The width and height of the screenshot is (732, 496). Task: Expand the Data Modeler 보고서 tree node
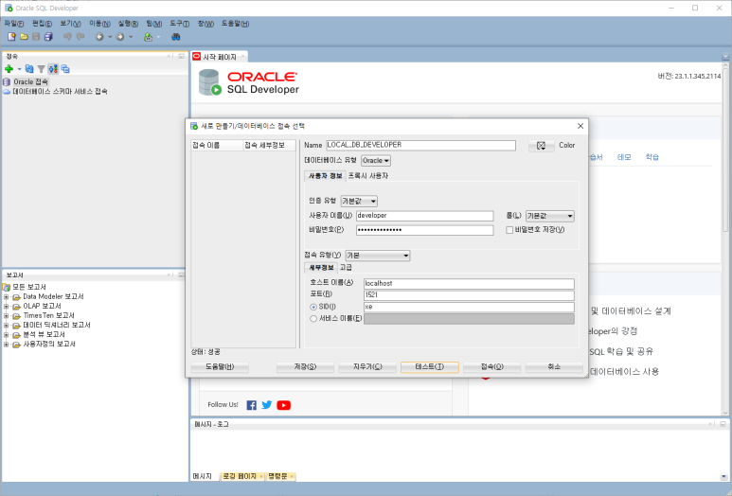6,297
